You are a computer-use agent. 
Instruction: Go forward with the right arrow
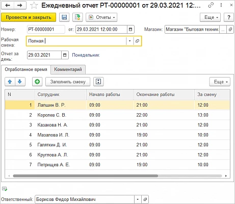click(20, 6)
